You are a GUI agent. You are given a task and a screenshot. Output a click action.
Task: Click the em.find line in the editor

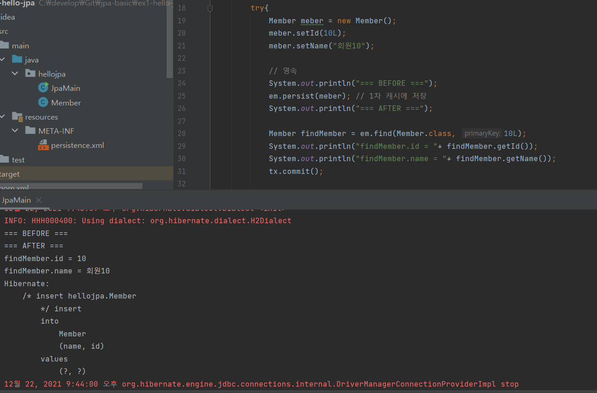click(x=397, y=133)
